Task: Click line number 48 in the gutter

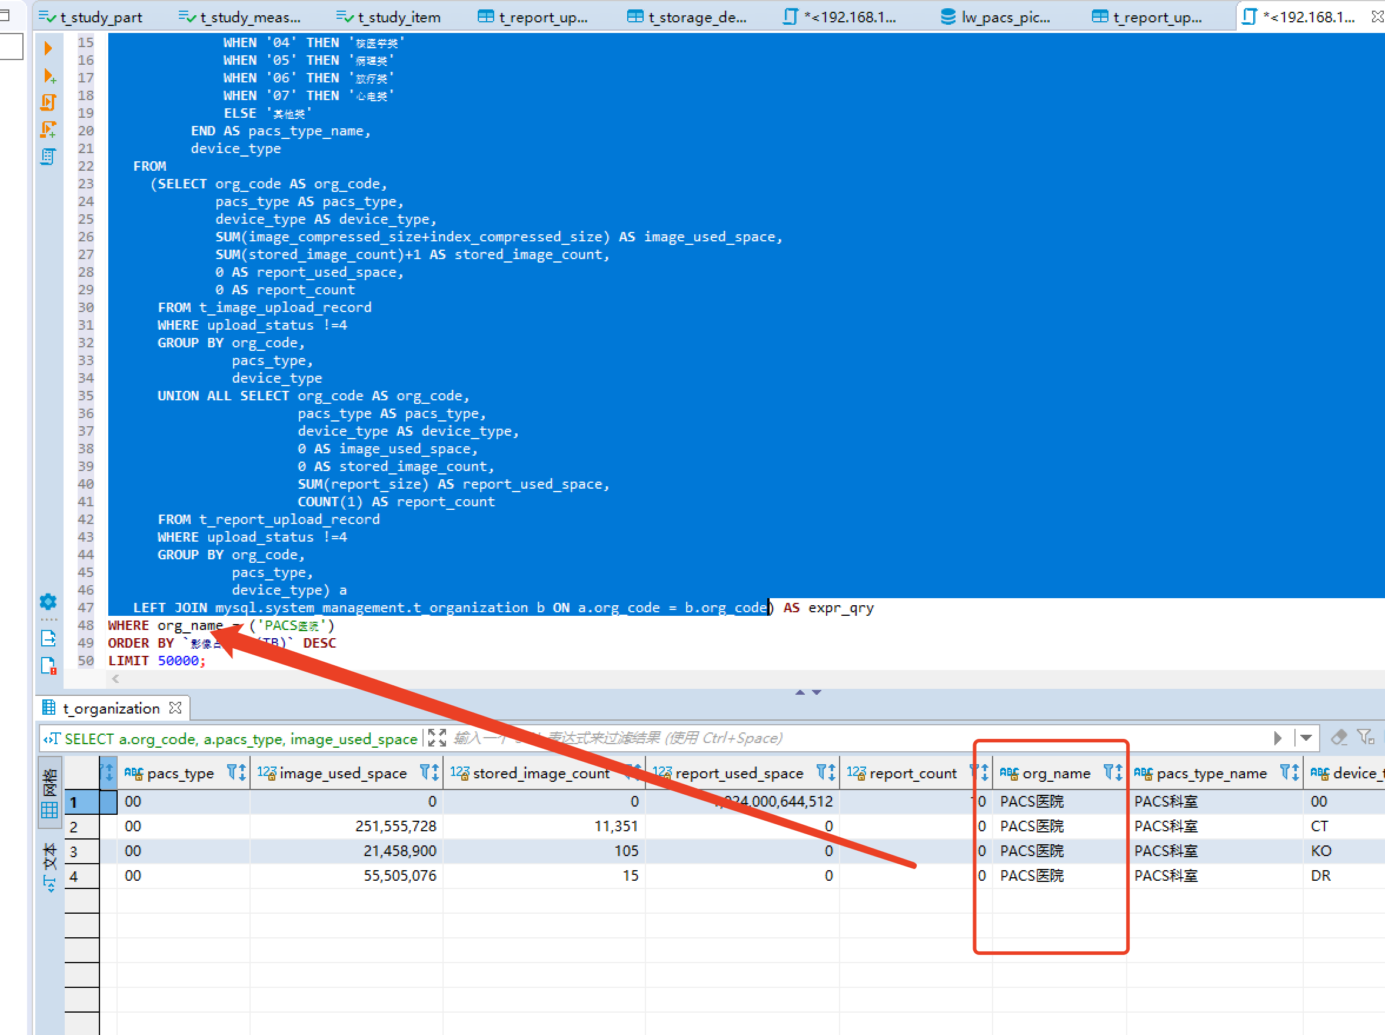Action: pos(85,625)
